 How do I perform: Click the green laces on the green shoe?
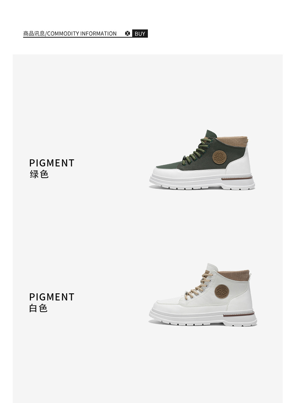(x=197, y=151)
